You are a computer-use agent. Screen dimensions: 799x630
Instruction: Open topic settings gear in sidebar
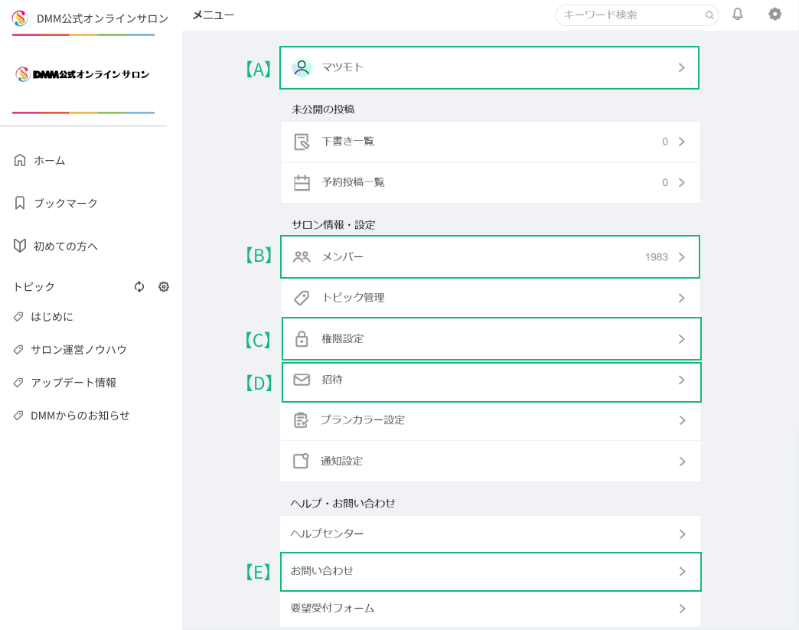pos(164,287)
